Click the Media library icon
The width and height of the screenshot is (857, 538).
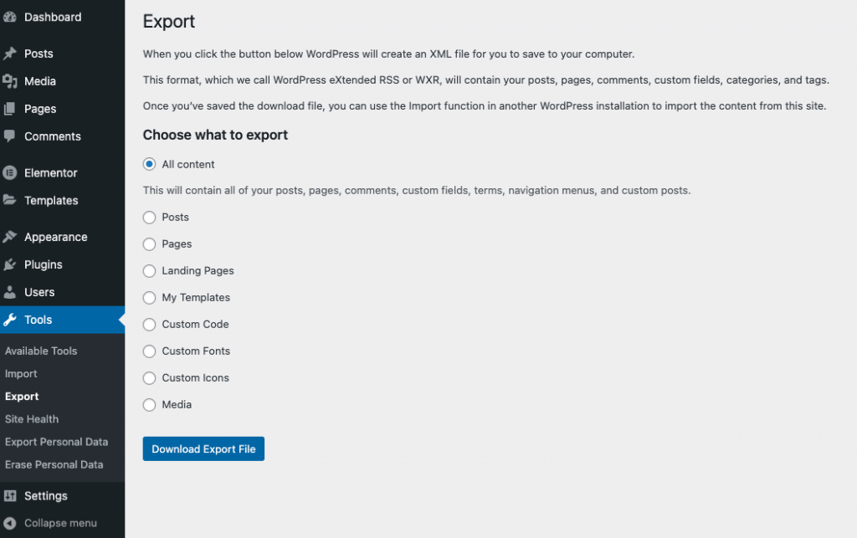pyautogui.click(x=10, y=81)
